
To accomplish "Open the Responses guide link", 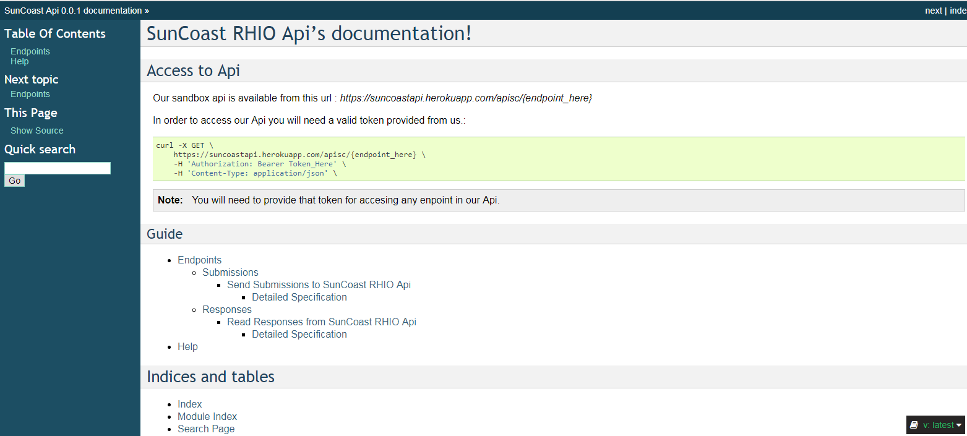I will pyautogui.click(x=227, y=310).
